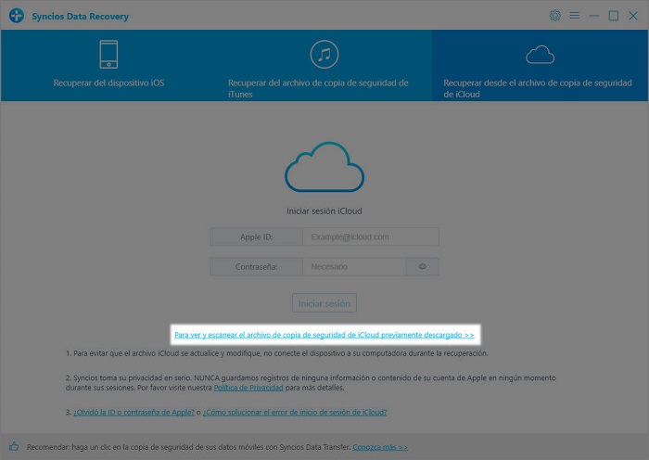Open iCloud login error solution link

[295, 412]
